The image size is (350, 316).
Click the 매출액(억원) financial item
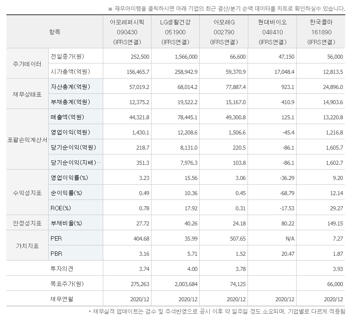coord(67,117)
